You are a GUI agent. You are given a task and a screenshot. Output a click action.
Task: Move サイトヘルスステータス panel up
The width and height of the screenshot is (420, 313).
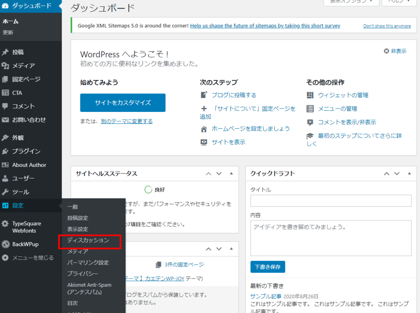click(x=208, y=174)
